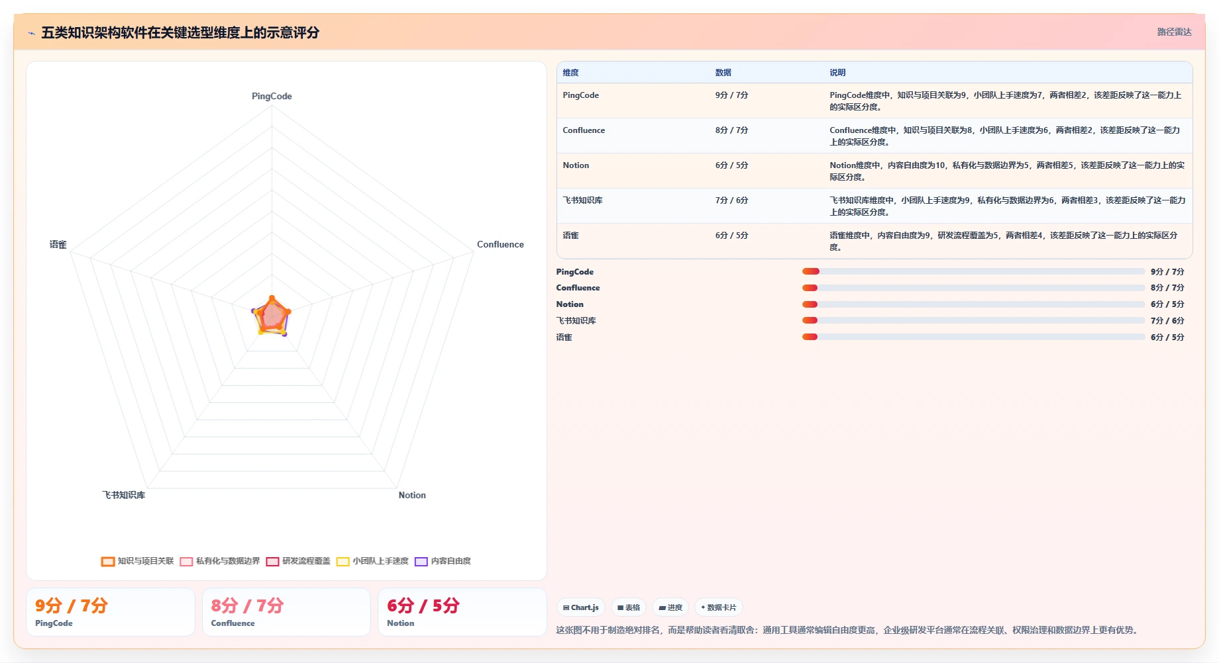The image size is (1219, 663).
Task: Toggle the 内容自由度 legend entry
Action: (443, 561)
